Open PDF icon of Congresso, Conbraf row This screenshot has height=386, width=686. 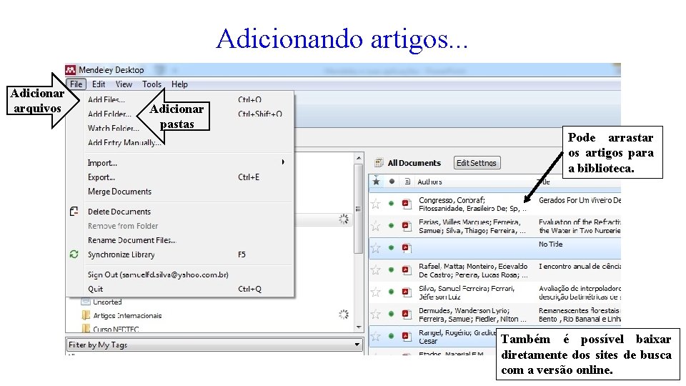coord(407,204)
